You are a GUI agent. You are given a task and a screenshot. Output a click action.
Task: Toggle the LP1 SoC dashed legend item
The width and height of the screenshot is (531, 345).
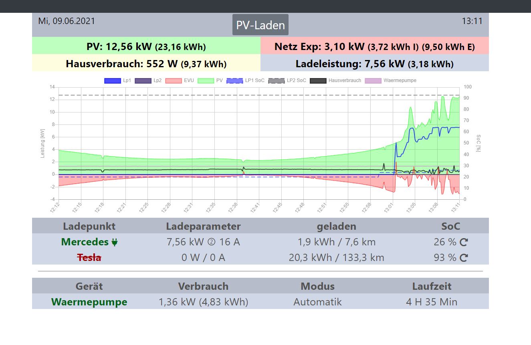click(x=245, y=80)
